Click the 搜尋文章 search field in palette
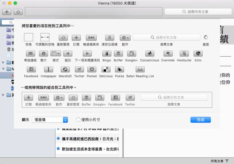This screenshot has height=164, width=234. (166, 37)
